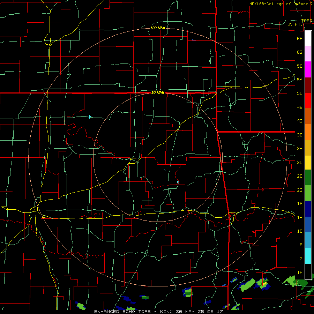Pick the magenta legend color block

308,69
